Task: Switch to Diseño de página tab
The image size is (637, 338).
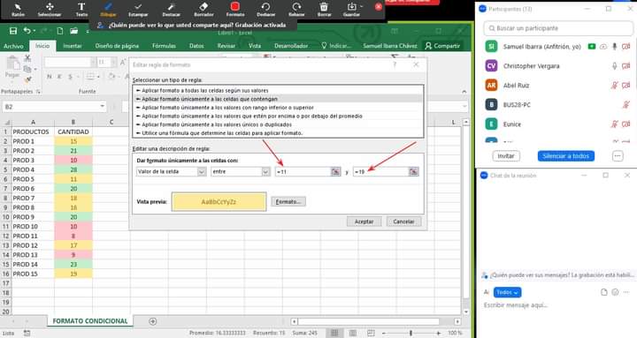Action: click(117, 46)
